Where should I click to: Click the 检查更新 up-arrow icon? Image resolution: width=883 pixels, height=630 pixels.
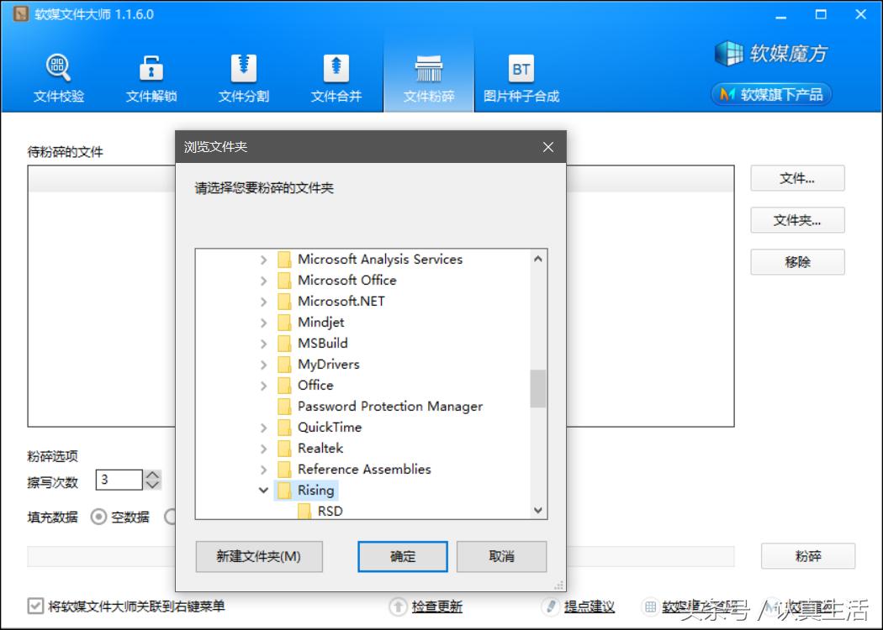398,606
